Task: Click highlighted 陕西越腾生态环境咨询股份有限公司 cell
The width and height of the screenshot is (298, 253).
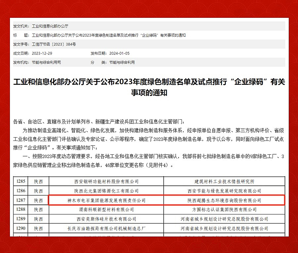Action: [224, 200]
